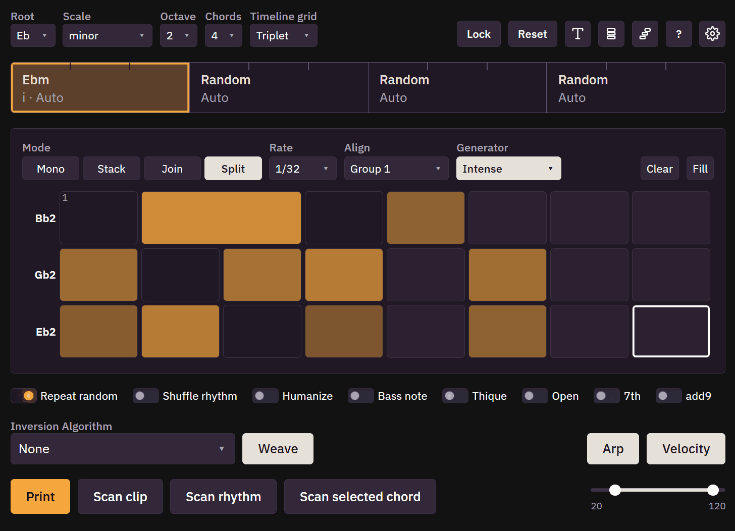This screenshot has width=735, height=531.
Task: Select the second Random chord slot
Action: 457,88
